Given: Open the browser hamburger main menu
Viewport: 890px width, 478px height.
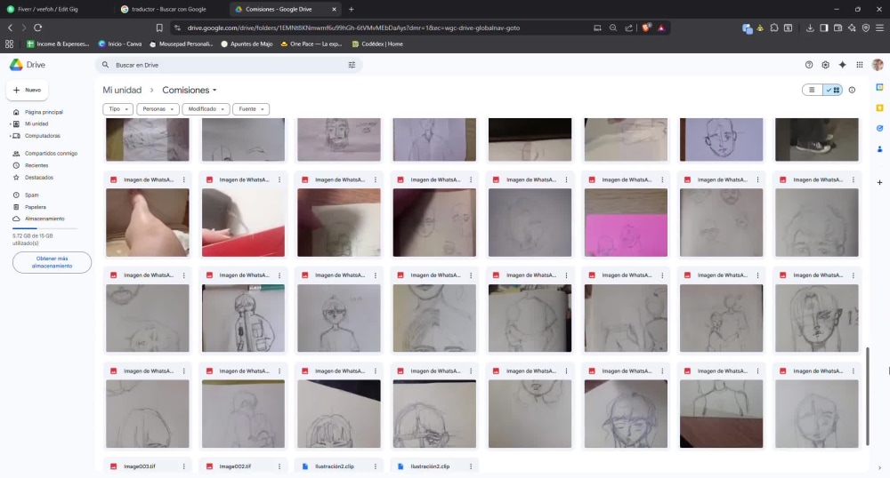Looking at the screenshot, I should point(879,28).
